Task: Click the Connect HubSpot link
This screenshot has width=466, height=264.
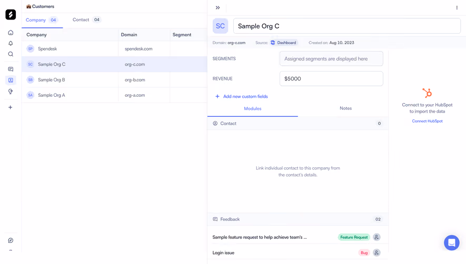Action: click(x=427, y=121)
